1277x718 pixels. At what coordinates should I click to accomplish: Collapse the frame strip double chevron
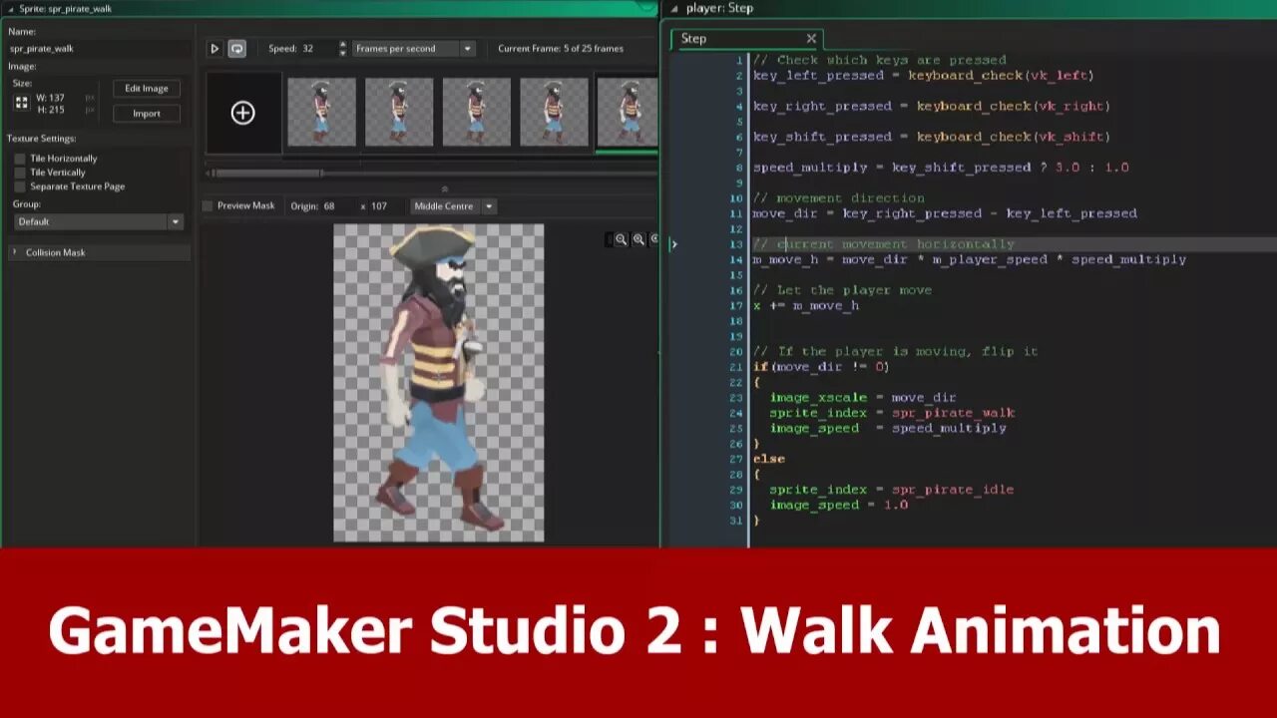(444, 188)
